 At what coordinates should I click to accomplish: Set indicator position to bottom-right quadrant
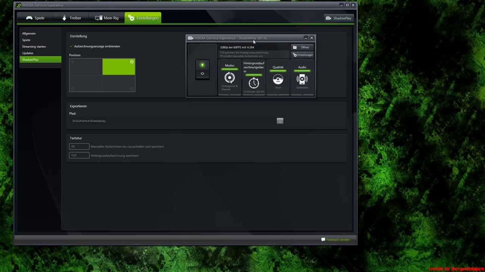(x=119, y=83)
